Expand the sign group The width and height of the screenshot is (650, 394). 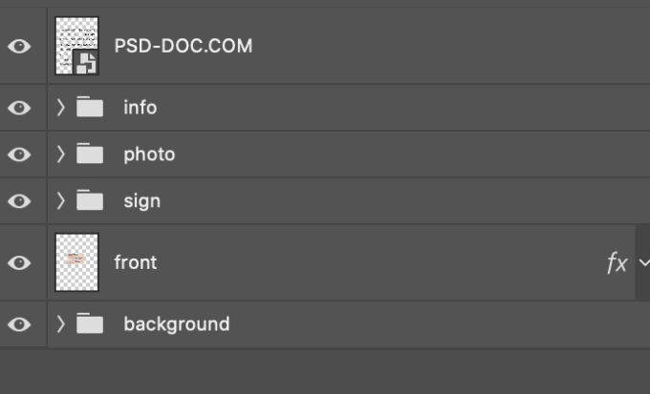click(61, 201)
